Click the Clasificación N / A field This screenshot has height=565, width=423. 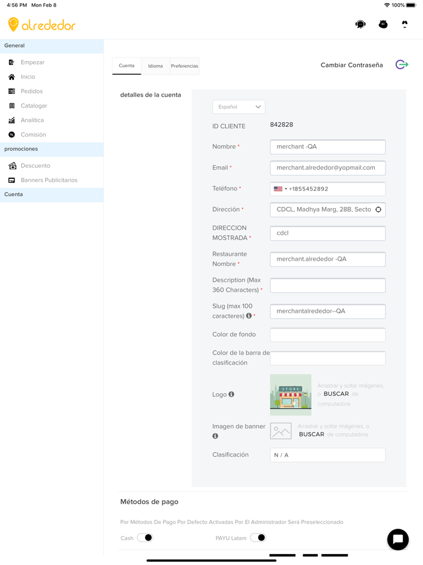pyautogui.click(x=328, y=455)
